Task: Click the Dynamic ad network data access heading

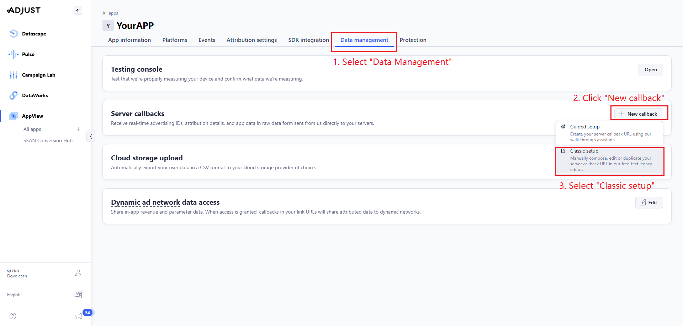Action: [165, 202]
